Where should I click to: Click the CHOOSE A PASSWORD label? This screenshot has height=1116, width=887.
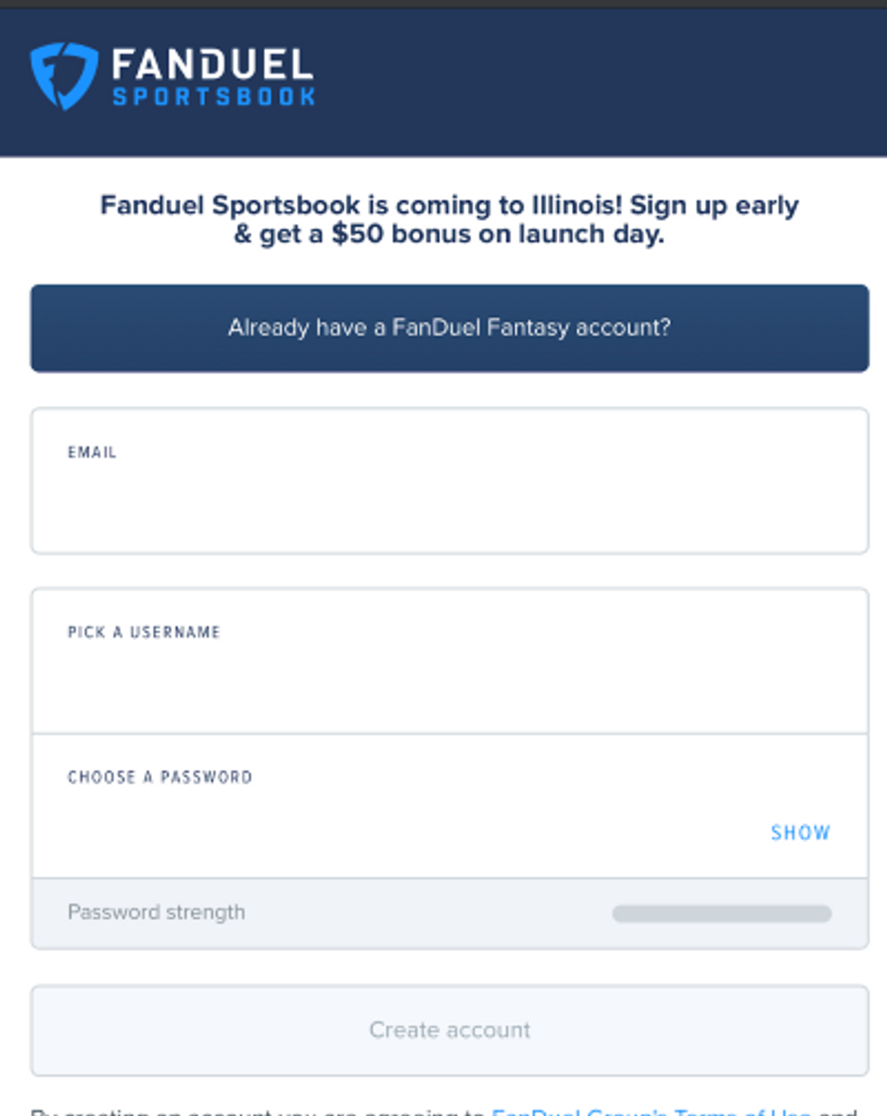click(160, 777)
